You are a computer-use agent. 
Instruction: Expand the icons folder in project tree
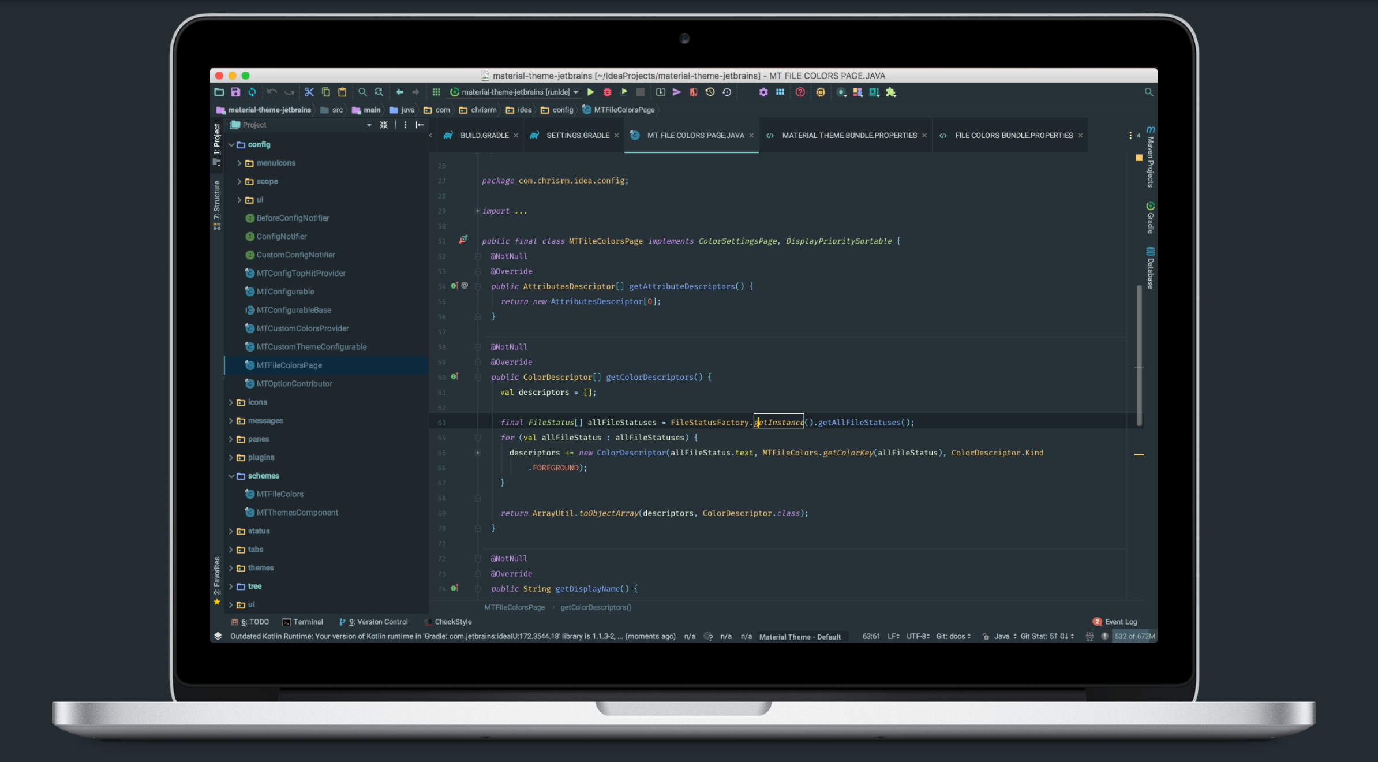click(232, 402)
